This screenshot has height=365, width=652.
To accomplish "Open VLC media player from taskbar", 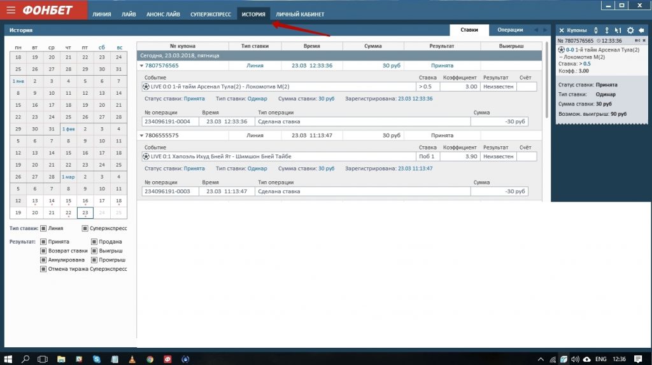I will [132, 359].
